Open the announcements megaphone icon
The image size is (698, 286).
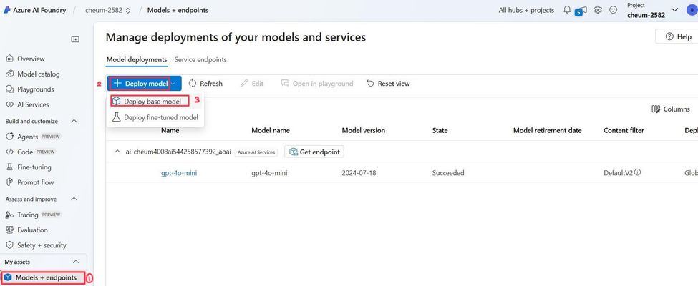pos(583,10)
